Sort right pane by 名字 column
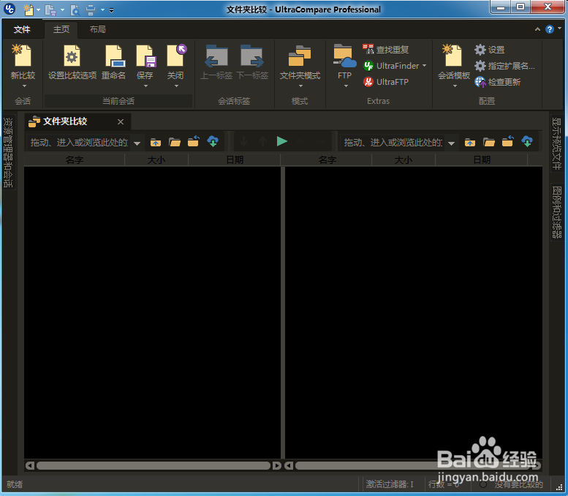 point(327,160)
